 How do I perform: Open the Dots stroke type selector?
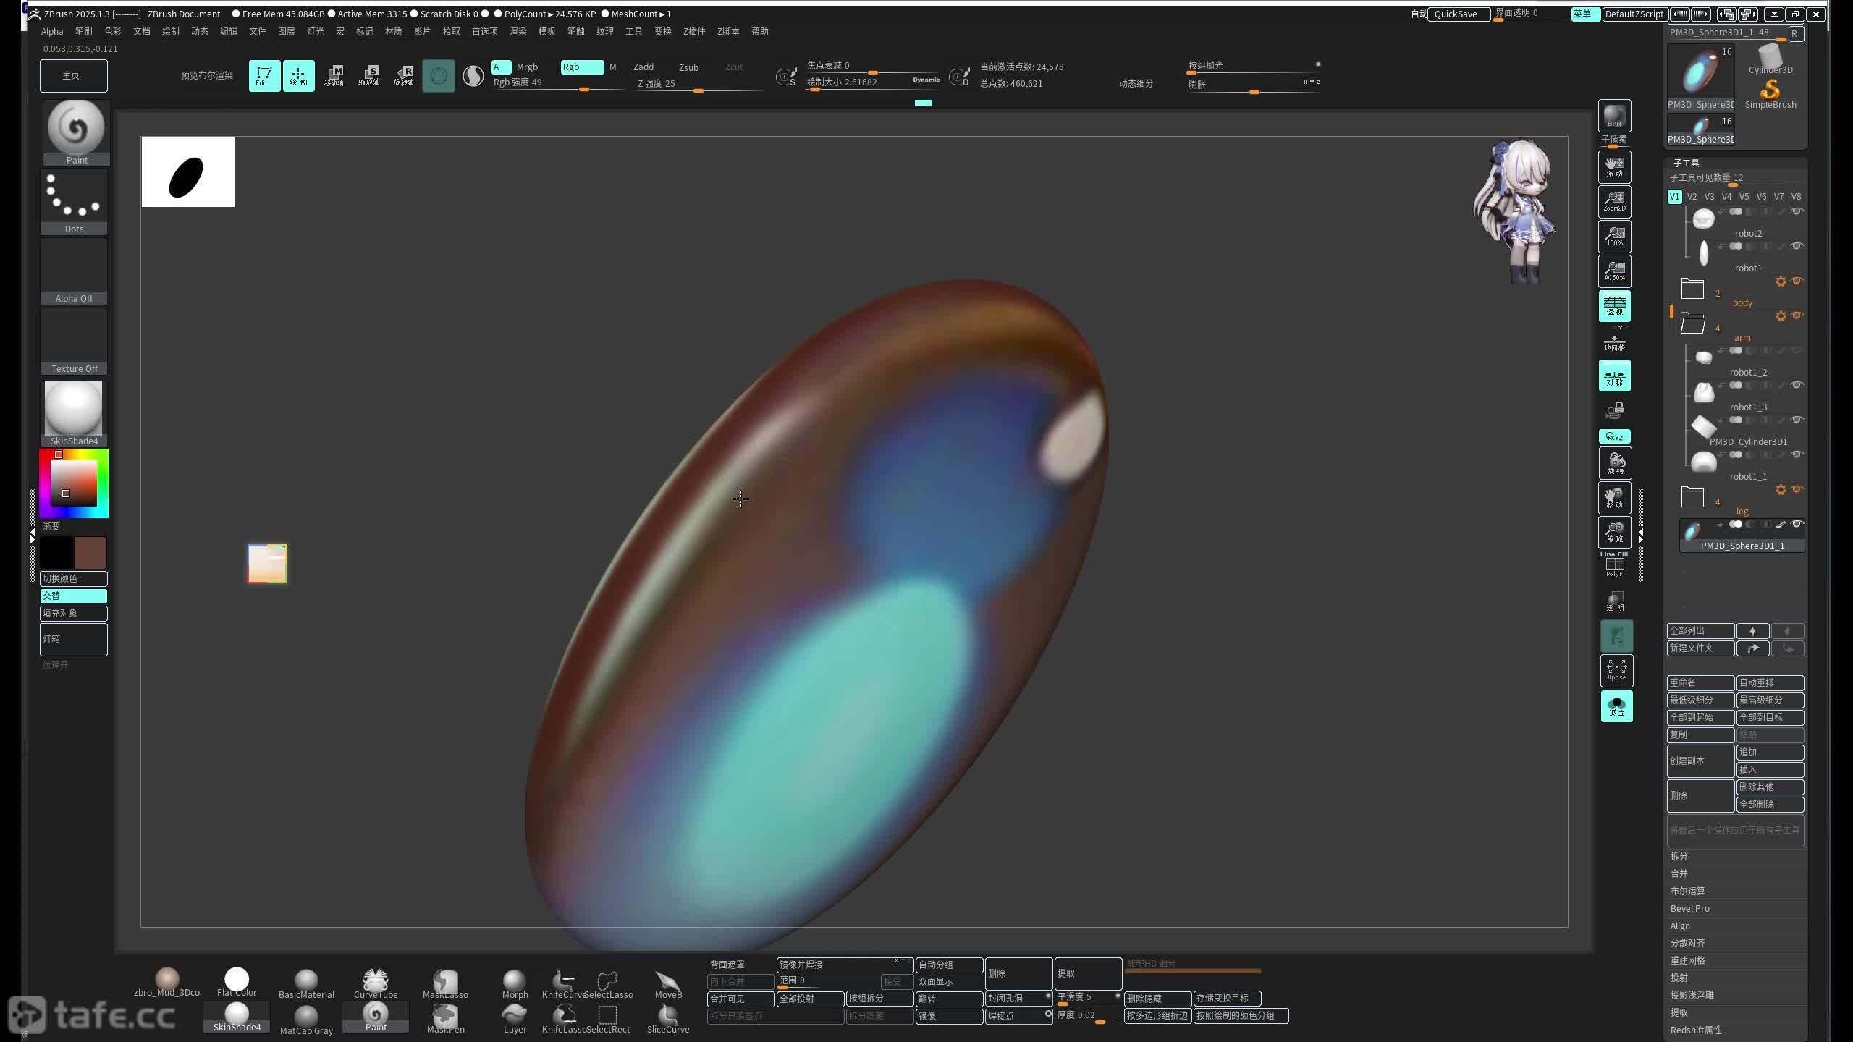pyautogui.click(x=74, y=202)
